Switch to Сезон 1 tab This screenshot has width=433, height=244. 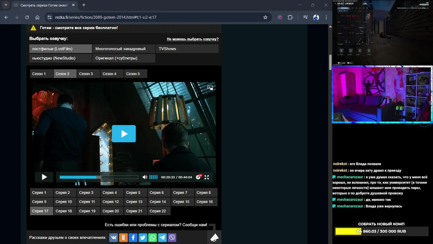click(x=41, y=74)
